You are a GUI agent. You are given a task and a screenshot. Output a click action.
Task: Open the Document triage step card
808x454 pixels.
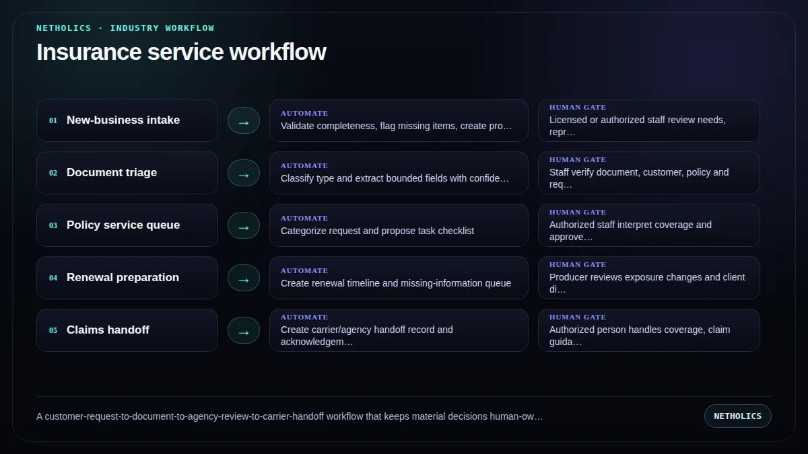(127, 173)
